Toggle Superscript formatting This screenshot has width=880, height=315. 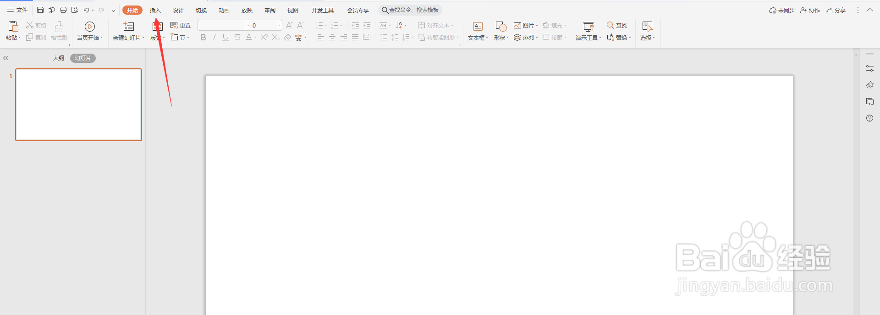264,37
